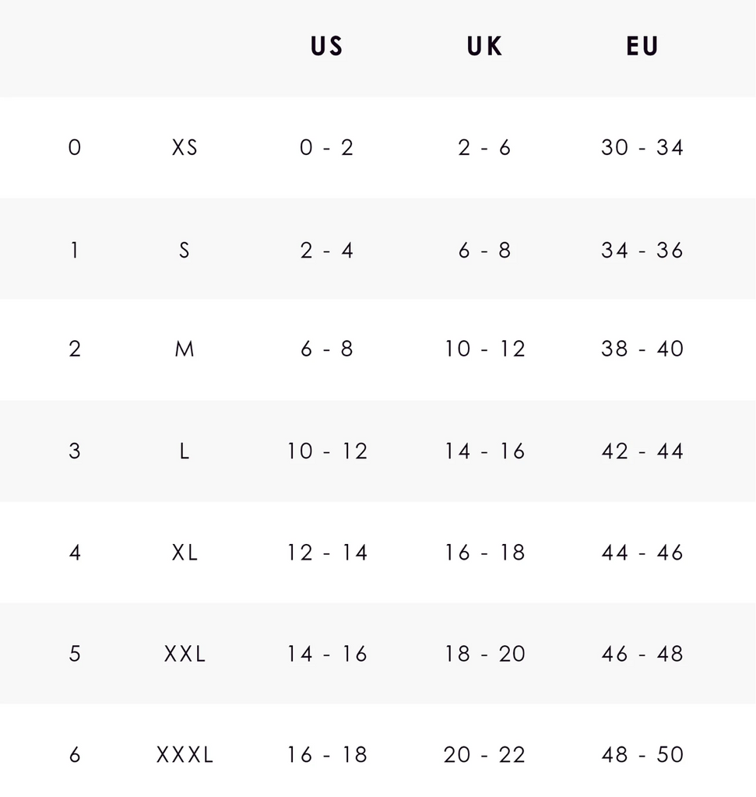Select UK size cell 20 - 22

(484, 754)
